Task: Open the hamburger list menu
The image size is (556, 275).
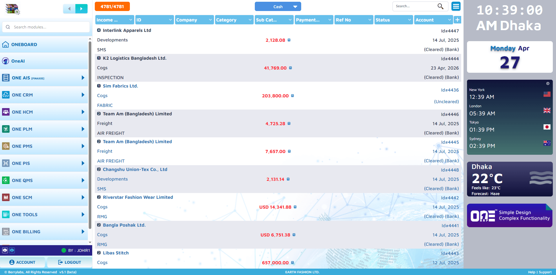Action: 456,6
